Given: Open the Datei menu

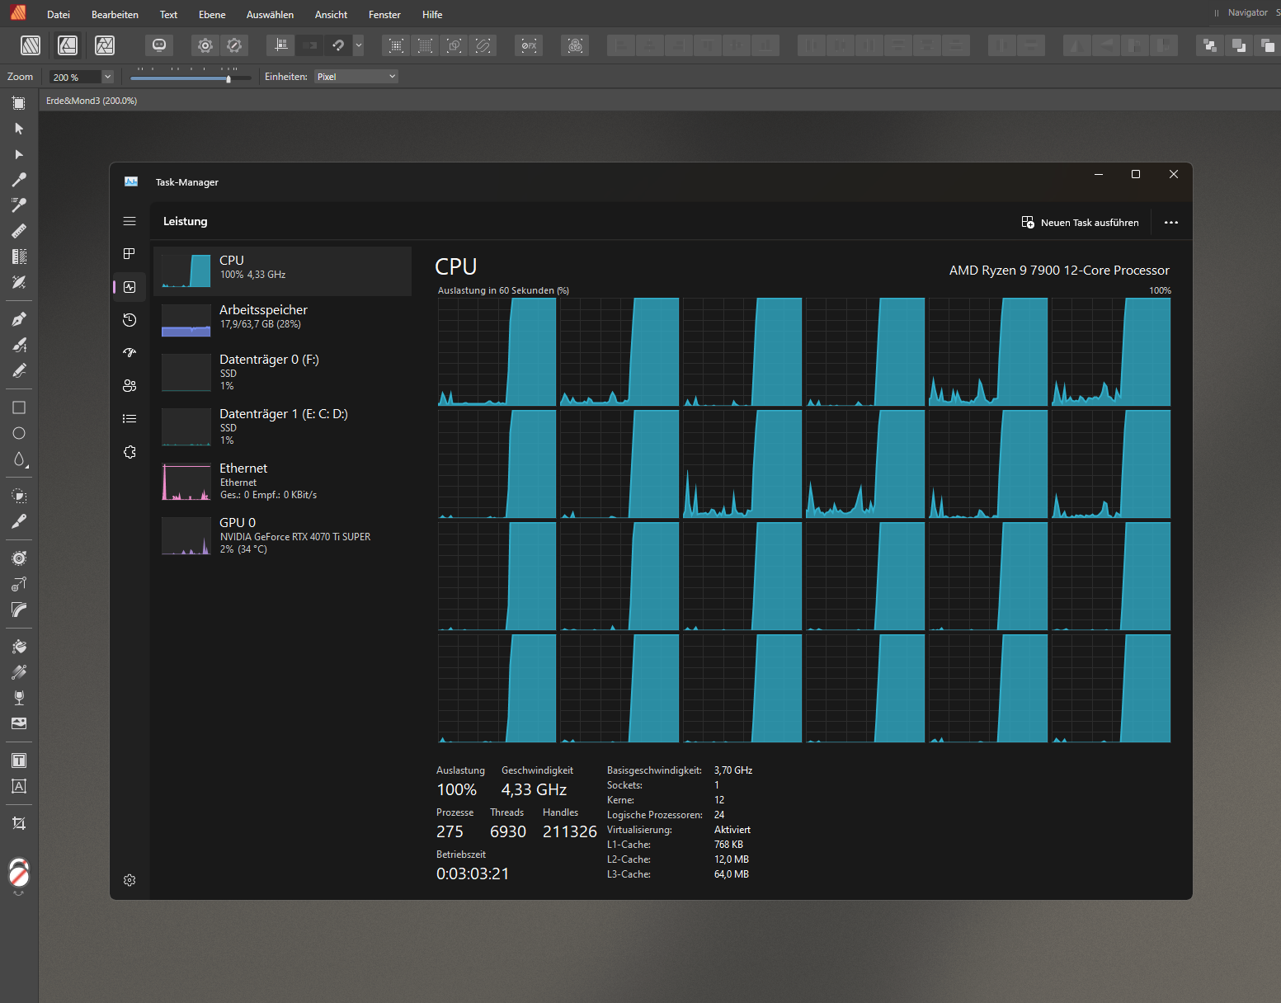Looking at the screenshot, I should pyautogui.click(x=59, y=15).
